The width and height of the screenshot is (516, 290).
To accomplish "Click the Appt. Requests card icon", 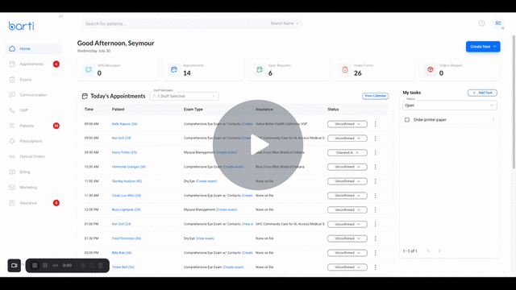I will coord(260,70).
